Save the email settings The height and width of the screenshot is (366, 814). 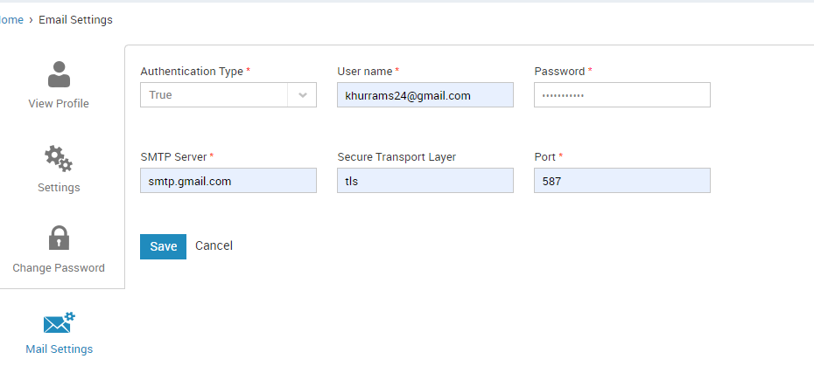pos(163,246)
